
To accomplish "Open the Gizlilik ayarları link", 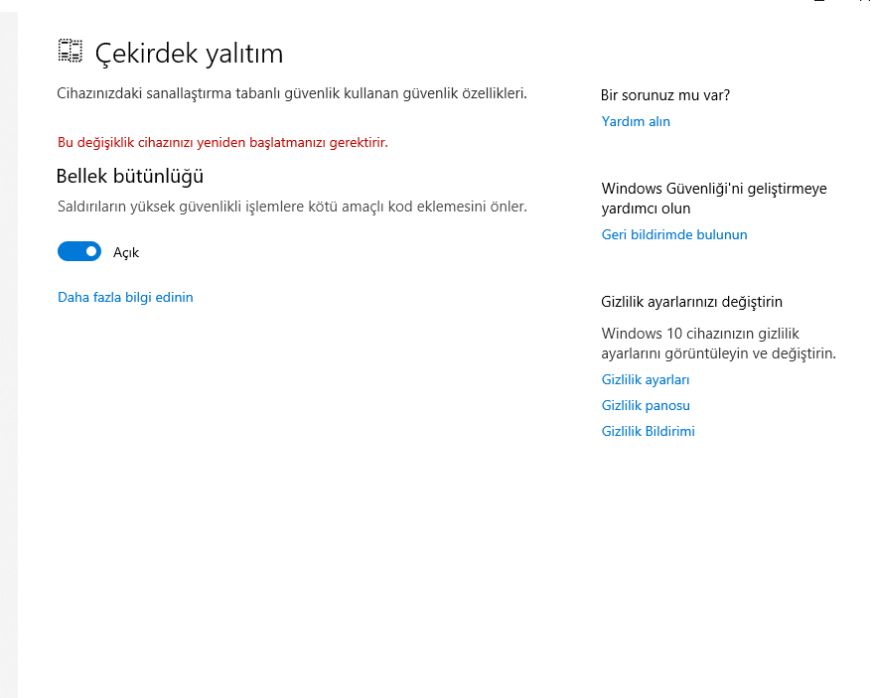I will coord(646,379).
